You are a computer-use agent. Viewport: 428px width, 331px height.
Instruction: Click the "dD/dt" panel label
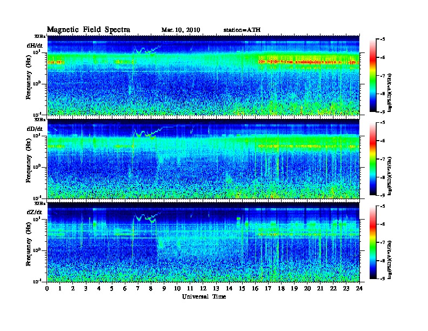pyautogui.click(x=35, y=129)
